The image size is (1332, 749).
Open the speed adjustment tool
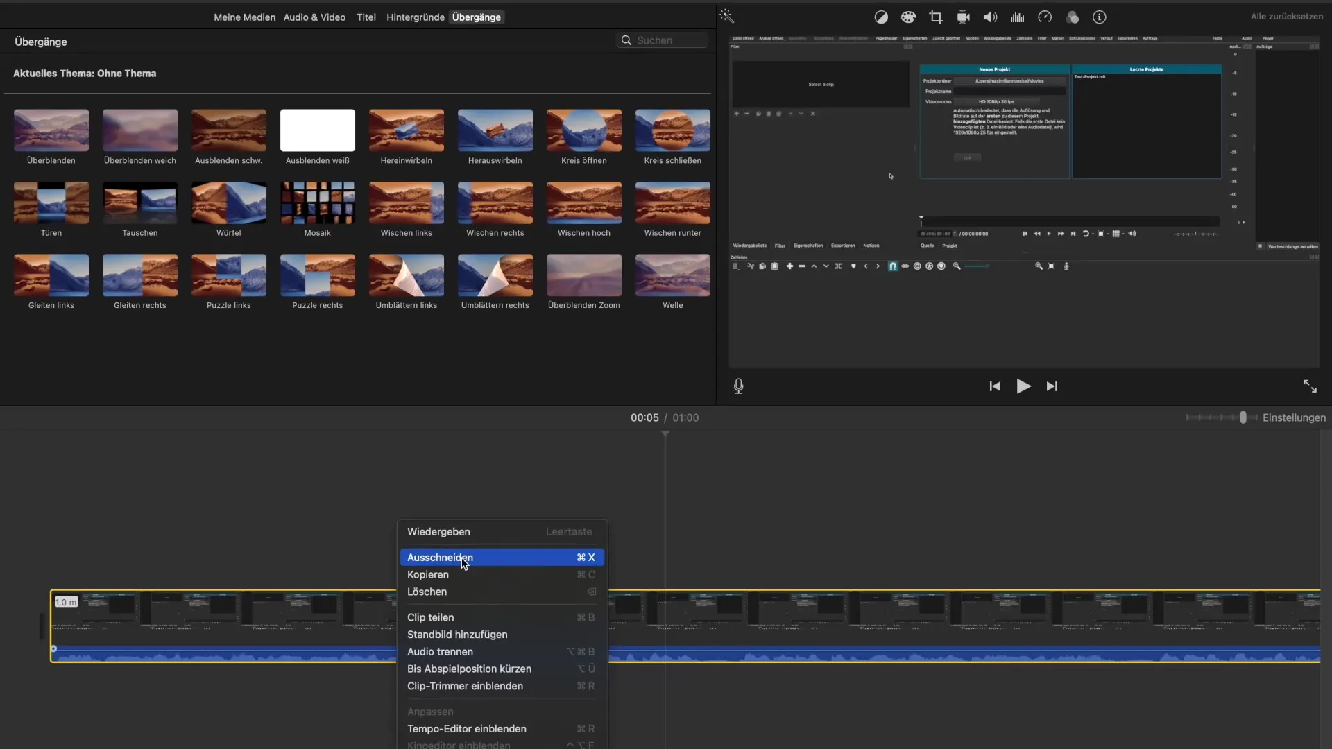click(1045, 17)
